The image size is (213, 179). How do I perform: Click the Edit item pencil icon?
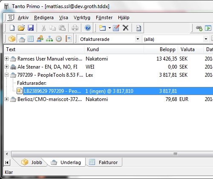click(116, 28)
